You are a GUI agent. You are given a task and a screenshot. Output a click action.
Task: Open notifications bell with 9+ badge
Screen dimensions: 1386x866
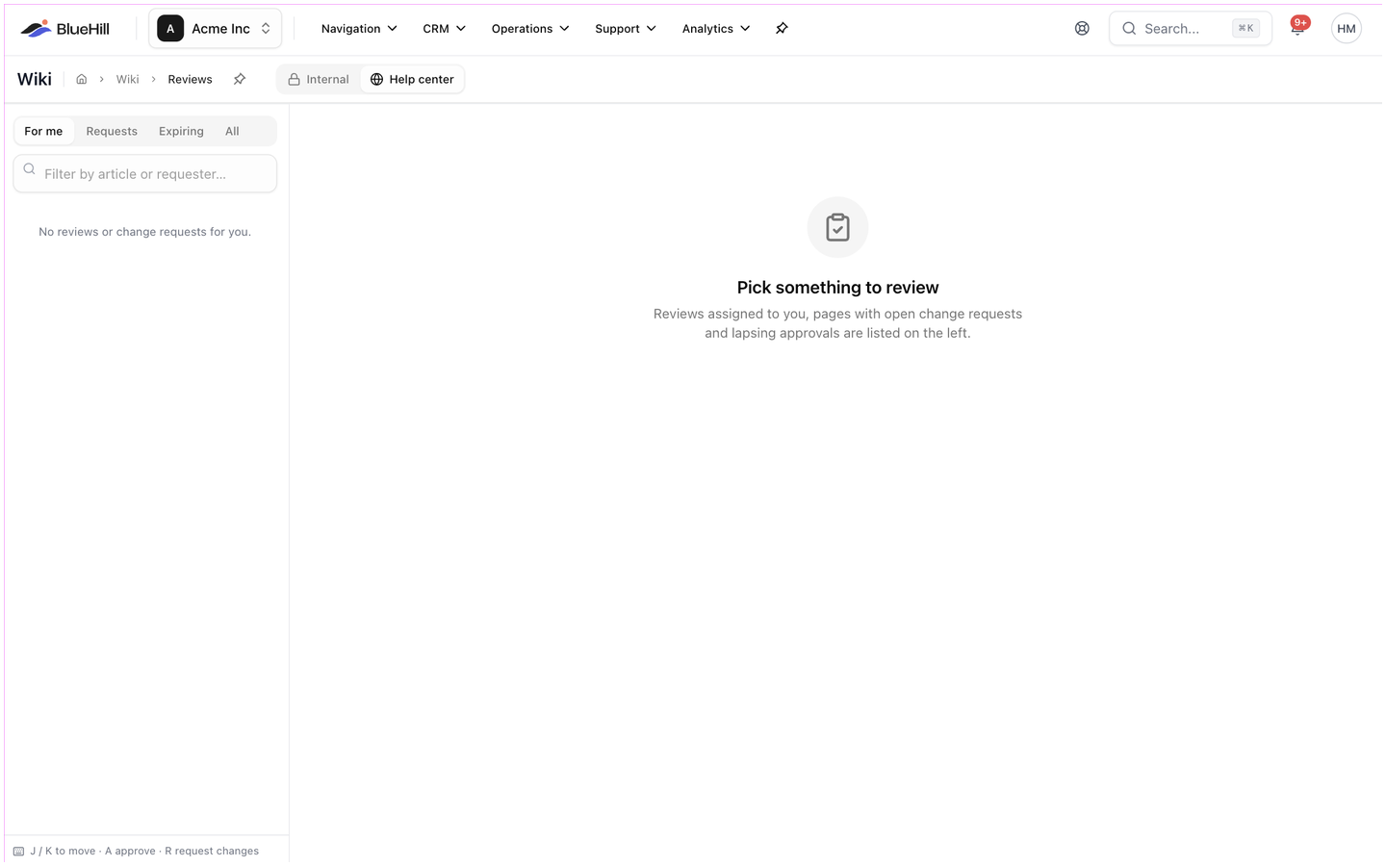click(x=1297, y=28)
